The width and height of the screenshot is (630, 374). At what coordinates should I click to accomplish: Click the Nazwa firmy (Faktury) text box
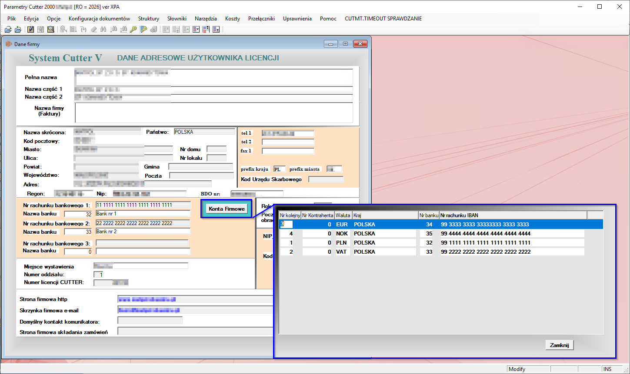click(214, 113)
